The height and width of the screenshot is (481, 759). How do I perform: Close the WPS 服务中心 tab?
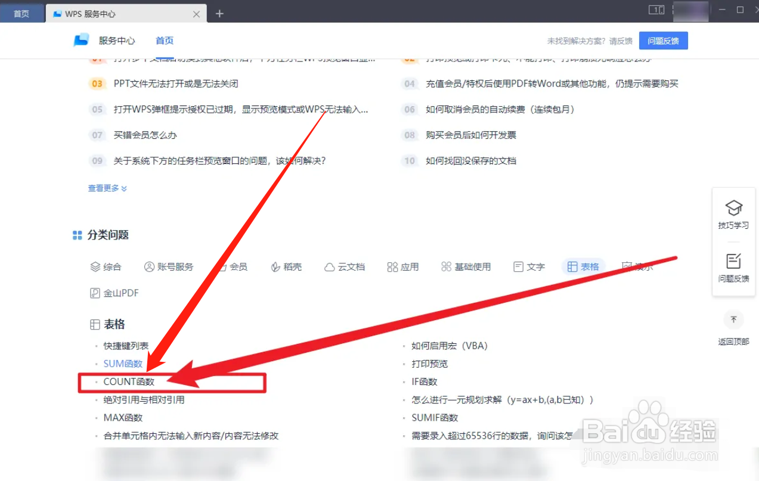point(197,14)
